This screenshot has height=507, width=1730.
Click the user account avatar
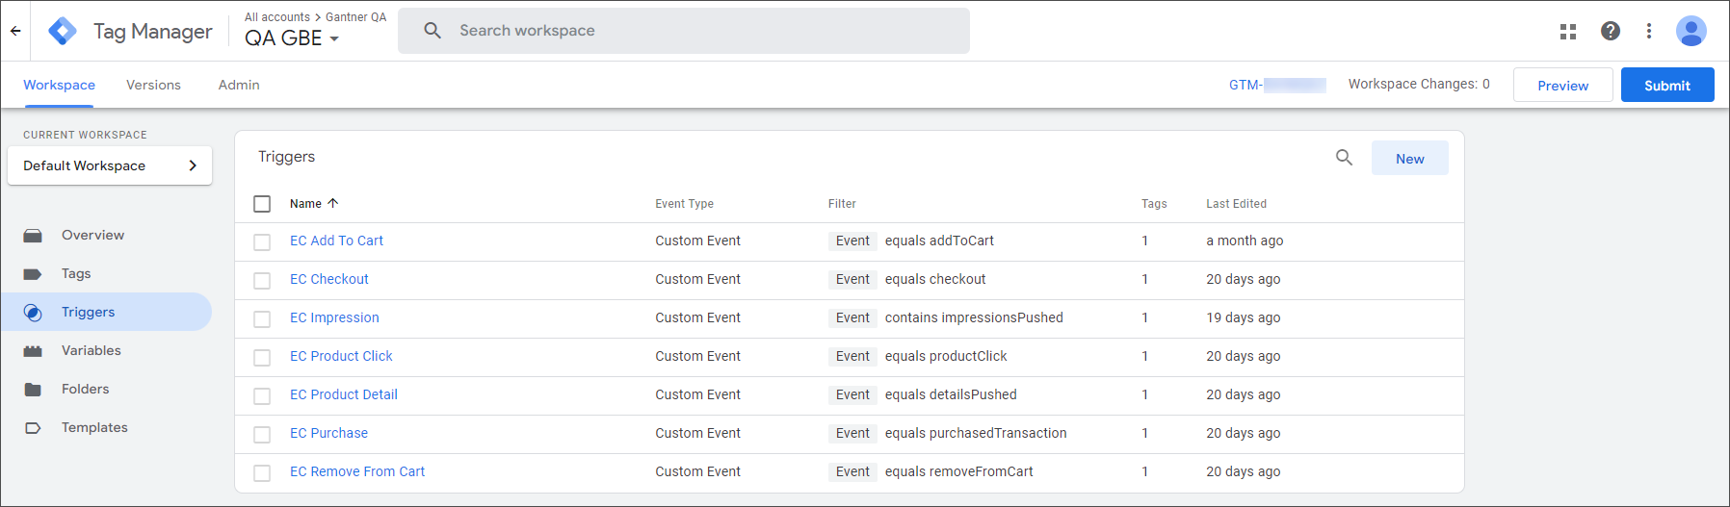pos(1691,31)
